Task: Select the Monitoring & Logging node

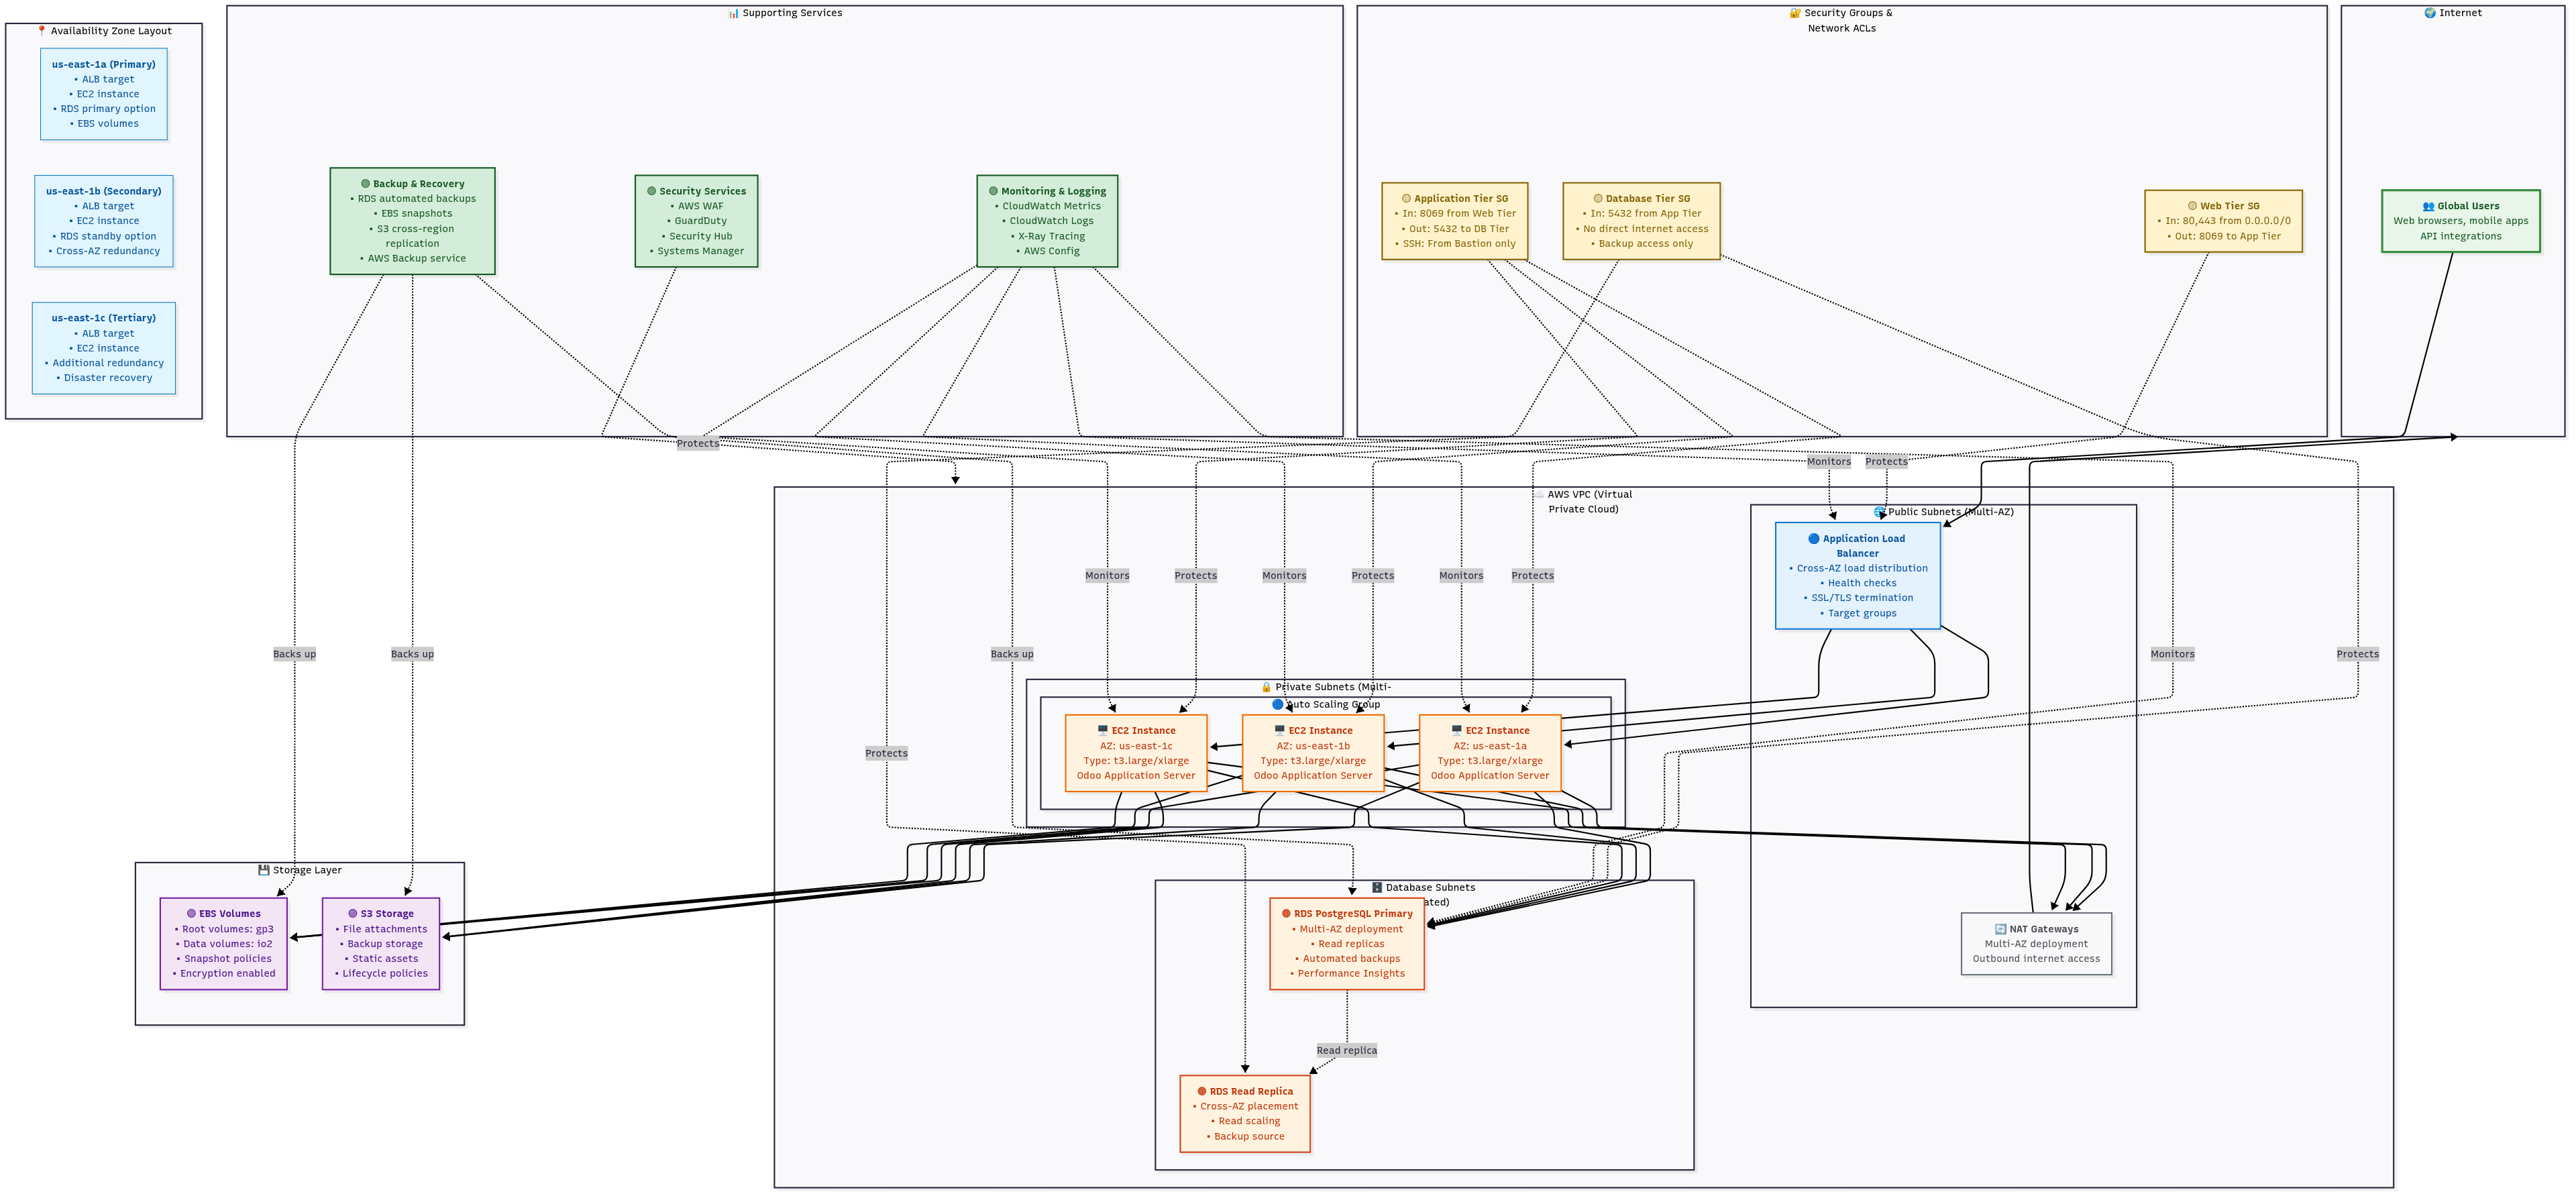Action: pyautogui.click(x=1047, y=221)
